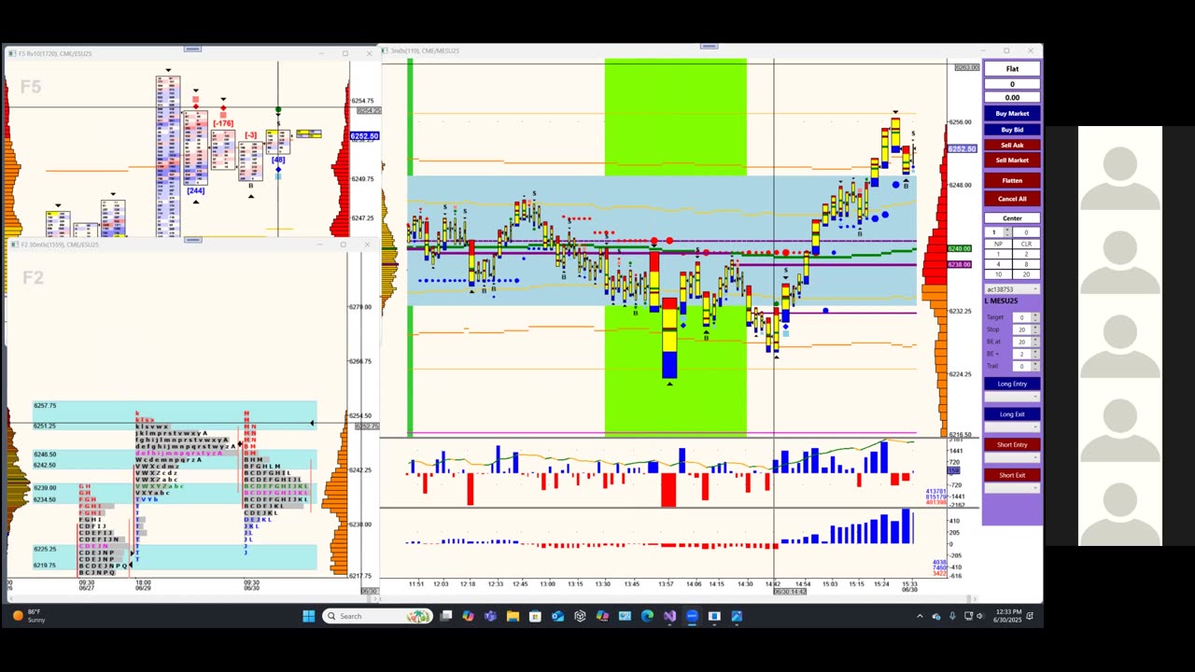The width and height of the screenshot is (1195, 672).
Task: Click the 6251.25 level label in the F2 chart
Action: tap(45, 426)
